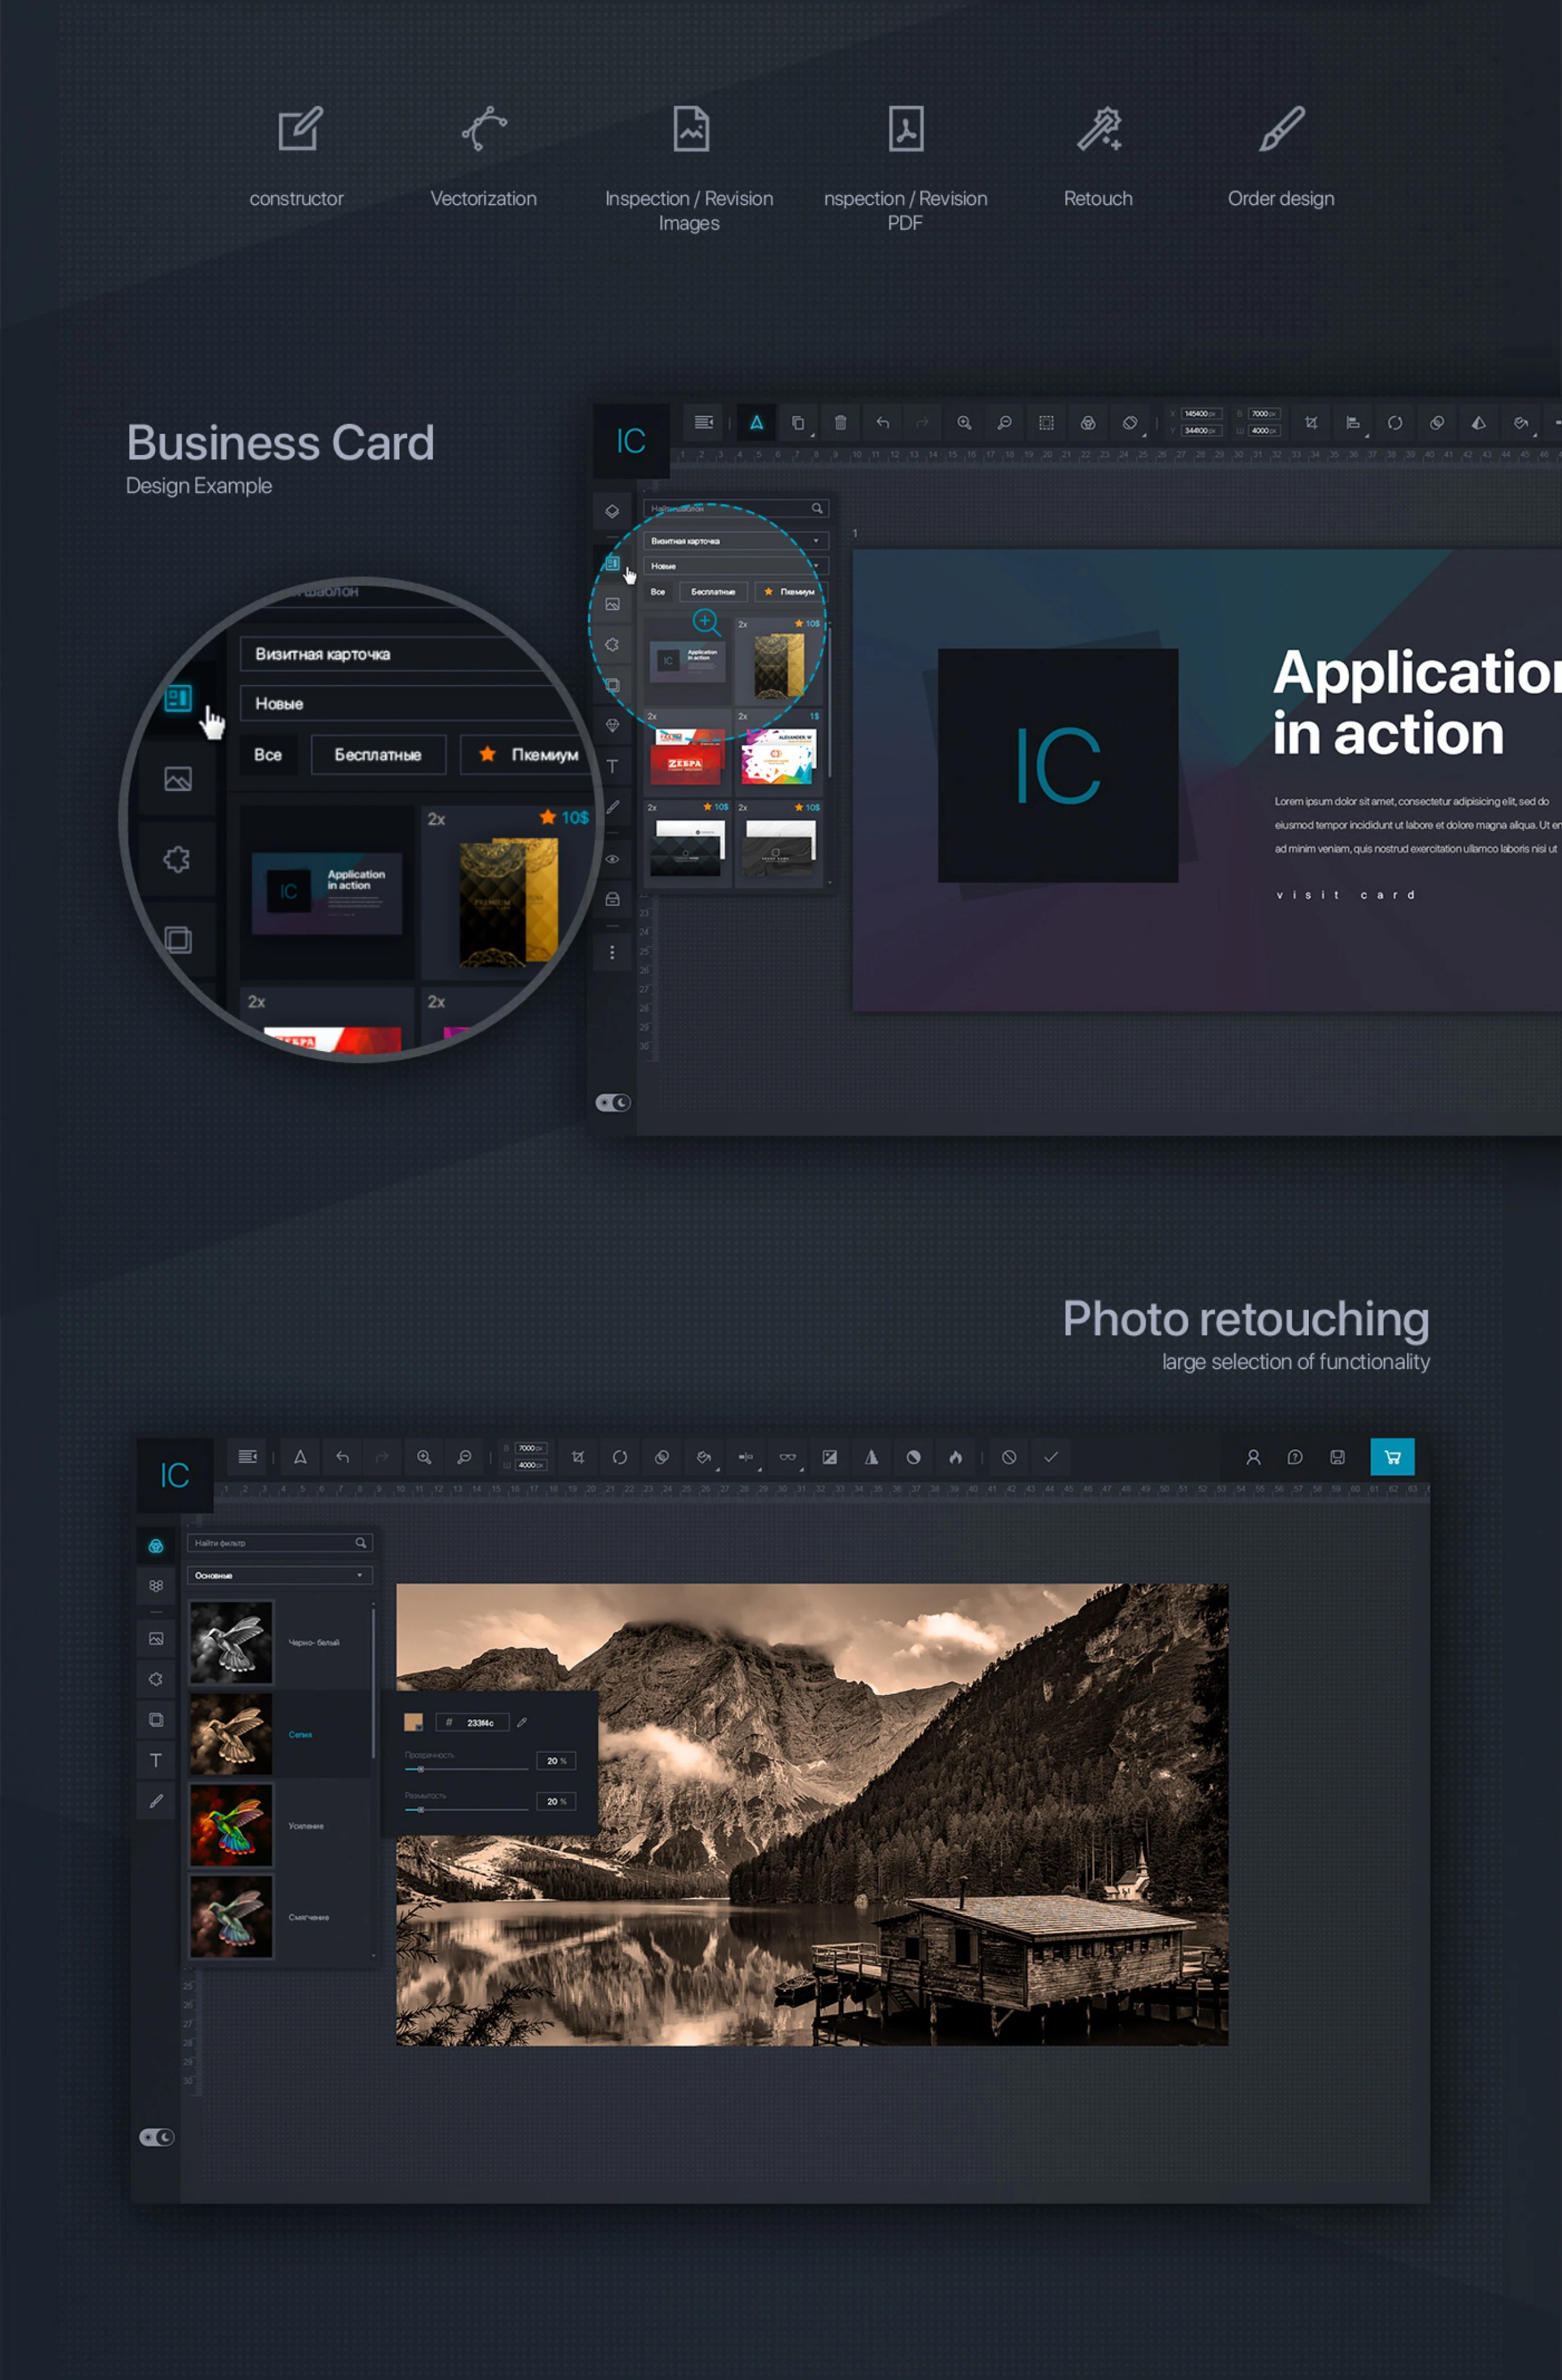
Task: Click the hex color field 233f4c
Action: tap(473, 1722)
